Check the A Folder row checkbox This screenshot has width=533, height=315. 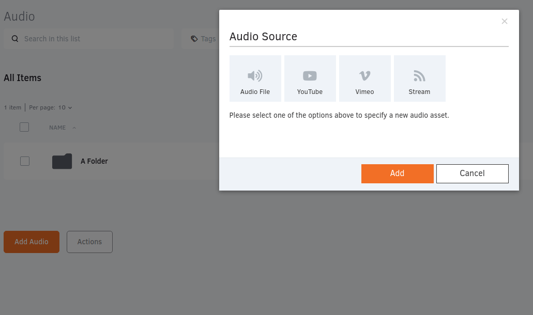[x=25, y=161]
